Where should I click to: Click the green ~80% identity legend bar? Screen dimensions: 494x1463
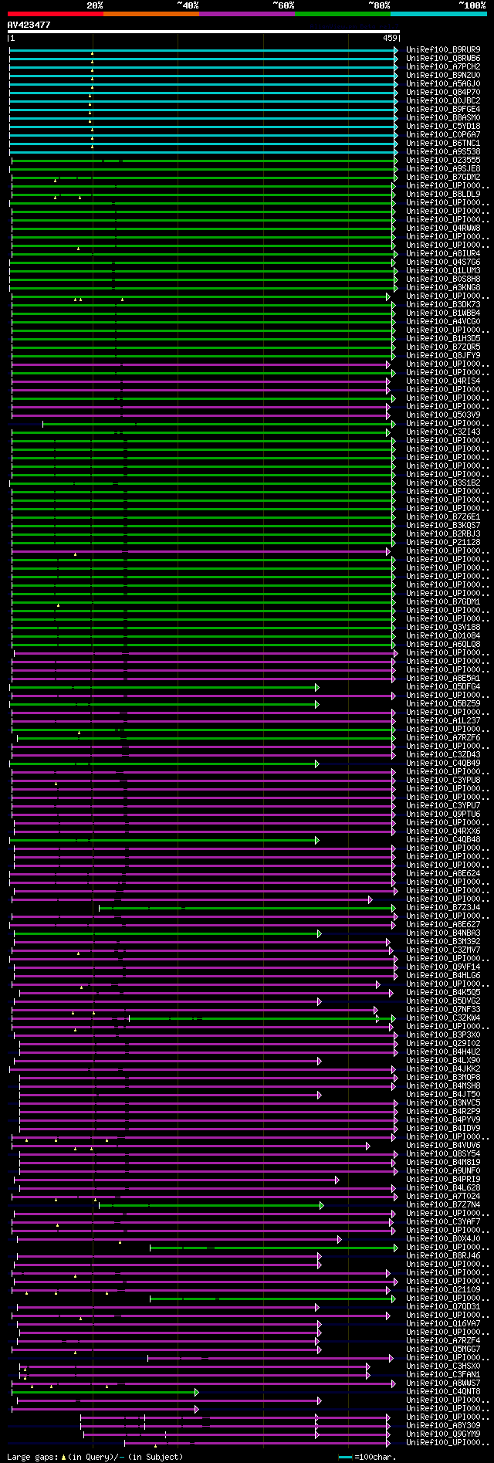pyautogui.click(x=343, y=14)
